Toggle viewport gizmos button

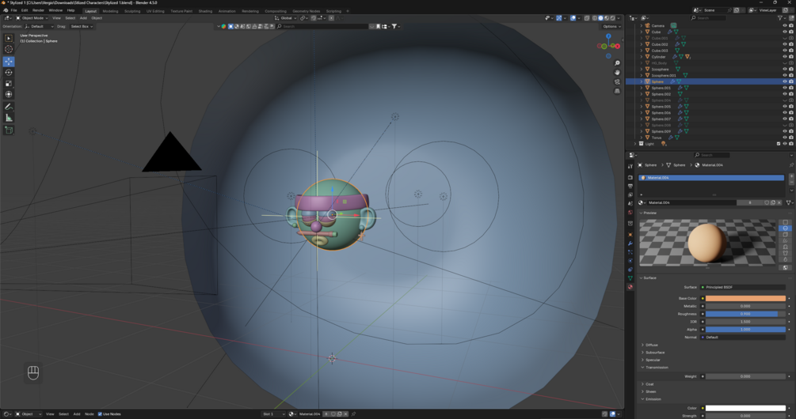pos(559,18)
